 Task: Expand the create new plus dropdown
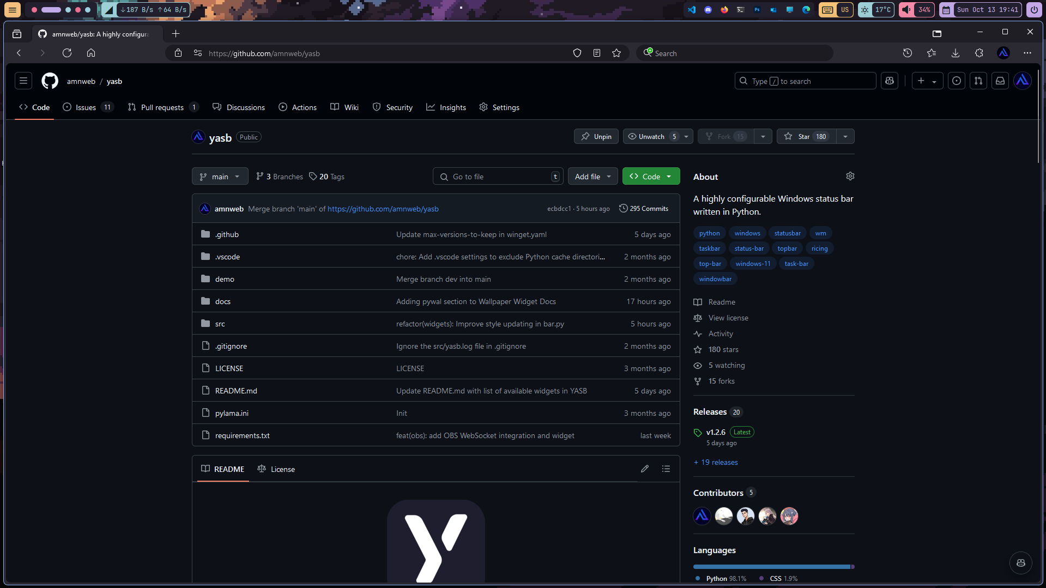(x=927, y=81)
